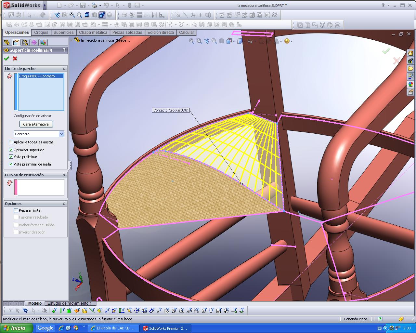Open Custom Properties task pane icon
Image resolution: width=416 pixels, height=333 pixels.
(x=411, y=92)
